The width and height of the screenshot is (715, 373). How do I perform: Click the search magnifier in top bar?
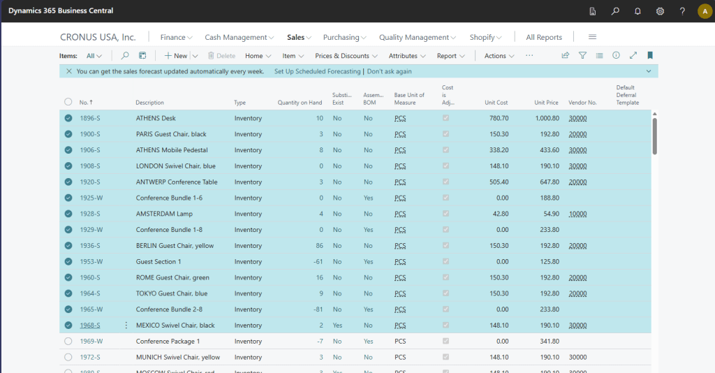(615, 11)
